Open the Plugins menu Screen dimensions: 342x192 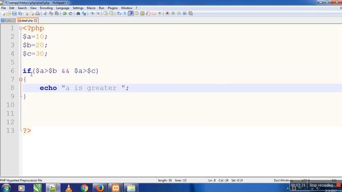tap(113, 8)
